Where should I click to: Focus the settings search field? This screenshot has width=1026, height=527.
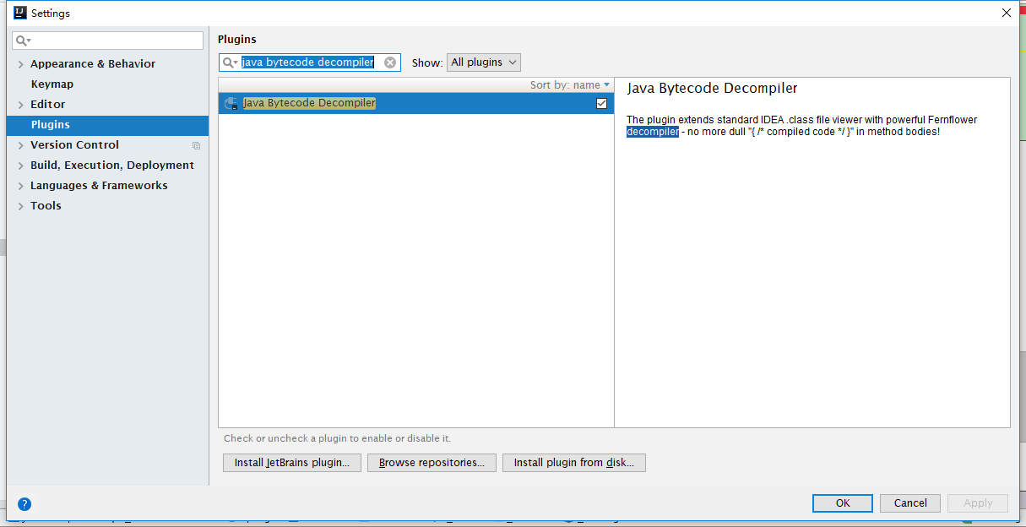[108, 41]
